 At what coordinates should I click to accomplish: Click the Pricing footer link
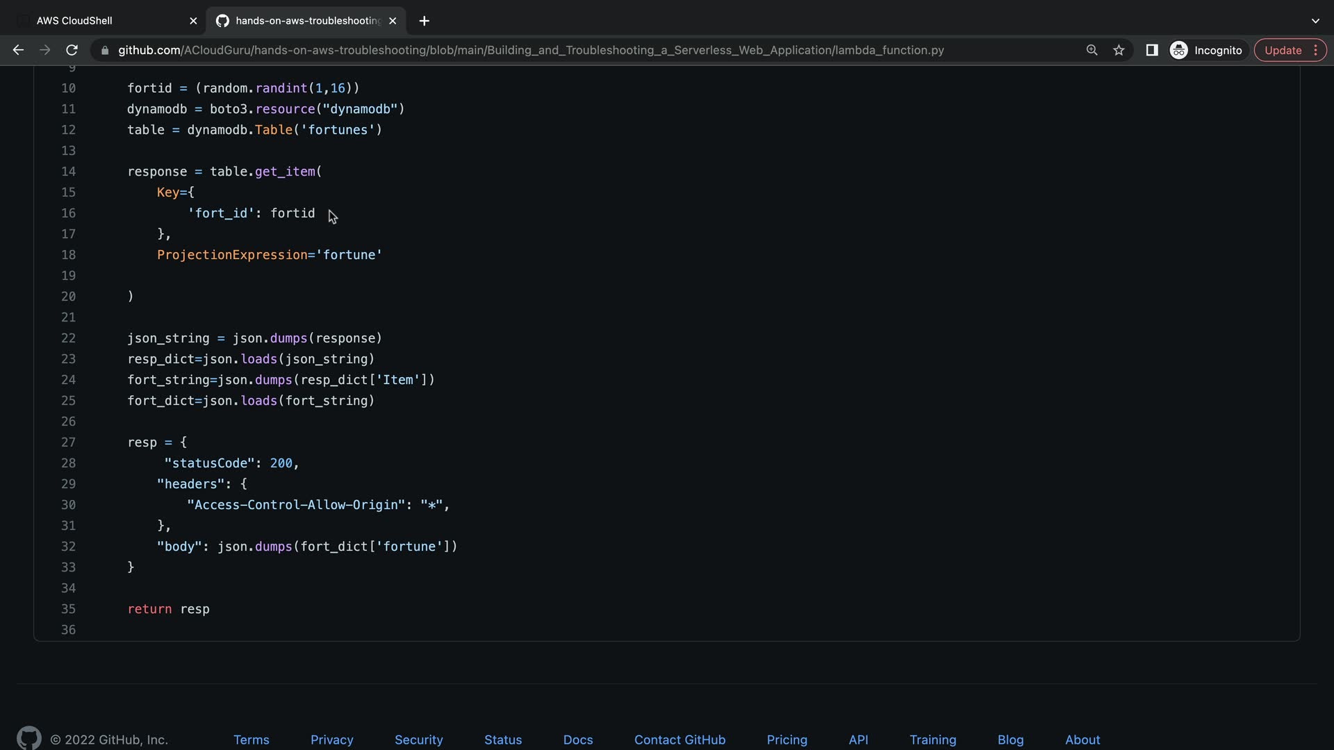click(x=787, y=740)
